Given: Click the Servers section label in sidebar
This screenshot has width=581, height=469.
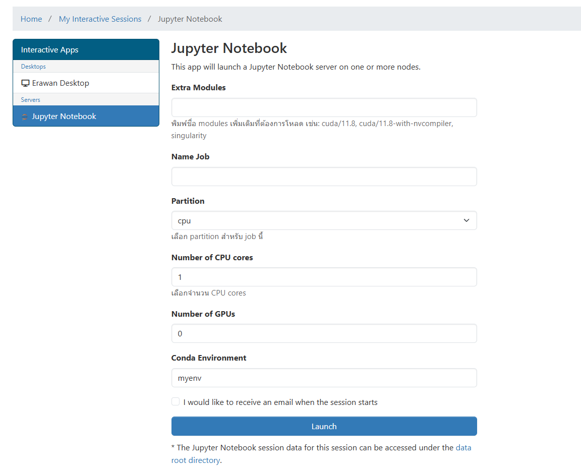Looking at the screenshot, I should point(31,100).
